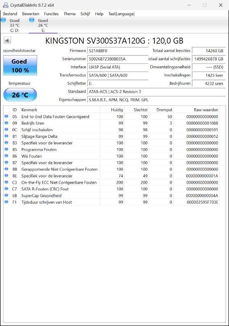Image resolution: width=229 pixels, height=326 pixels.
Task: Click status orb of attribute B5 row
Action: (x=6, y=149)
